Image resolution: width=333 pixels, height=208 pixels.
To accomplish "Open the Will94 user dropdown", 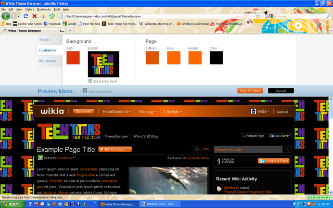I will click(263, 112).
